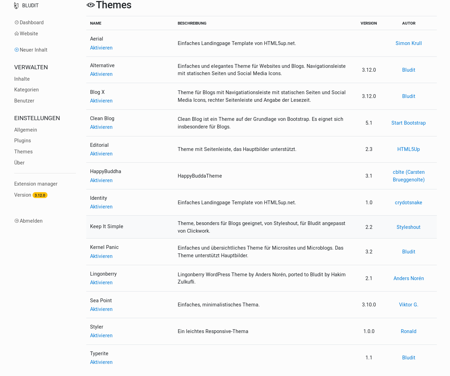Image resolution: width=450 pixels, height=376 pixels.
Task: Click version 5.1 of Clean Blog
Action: click(369, 123)
